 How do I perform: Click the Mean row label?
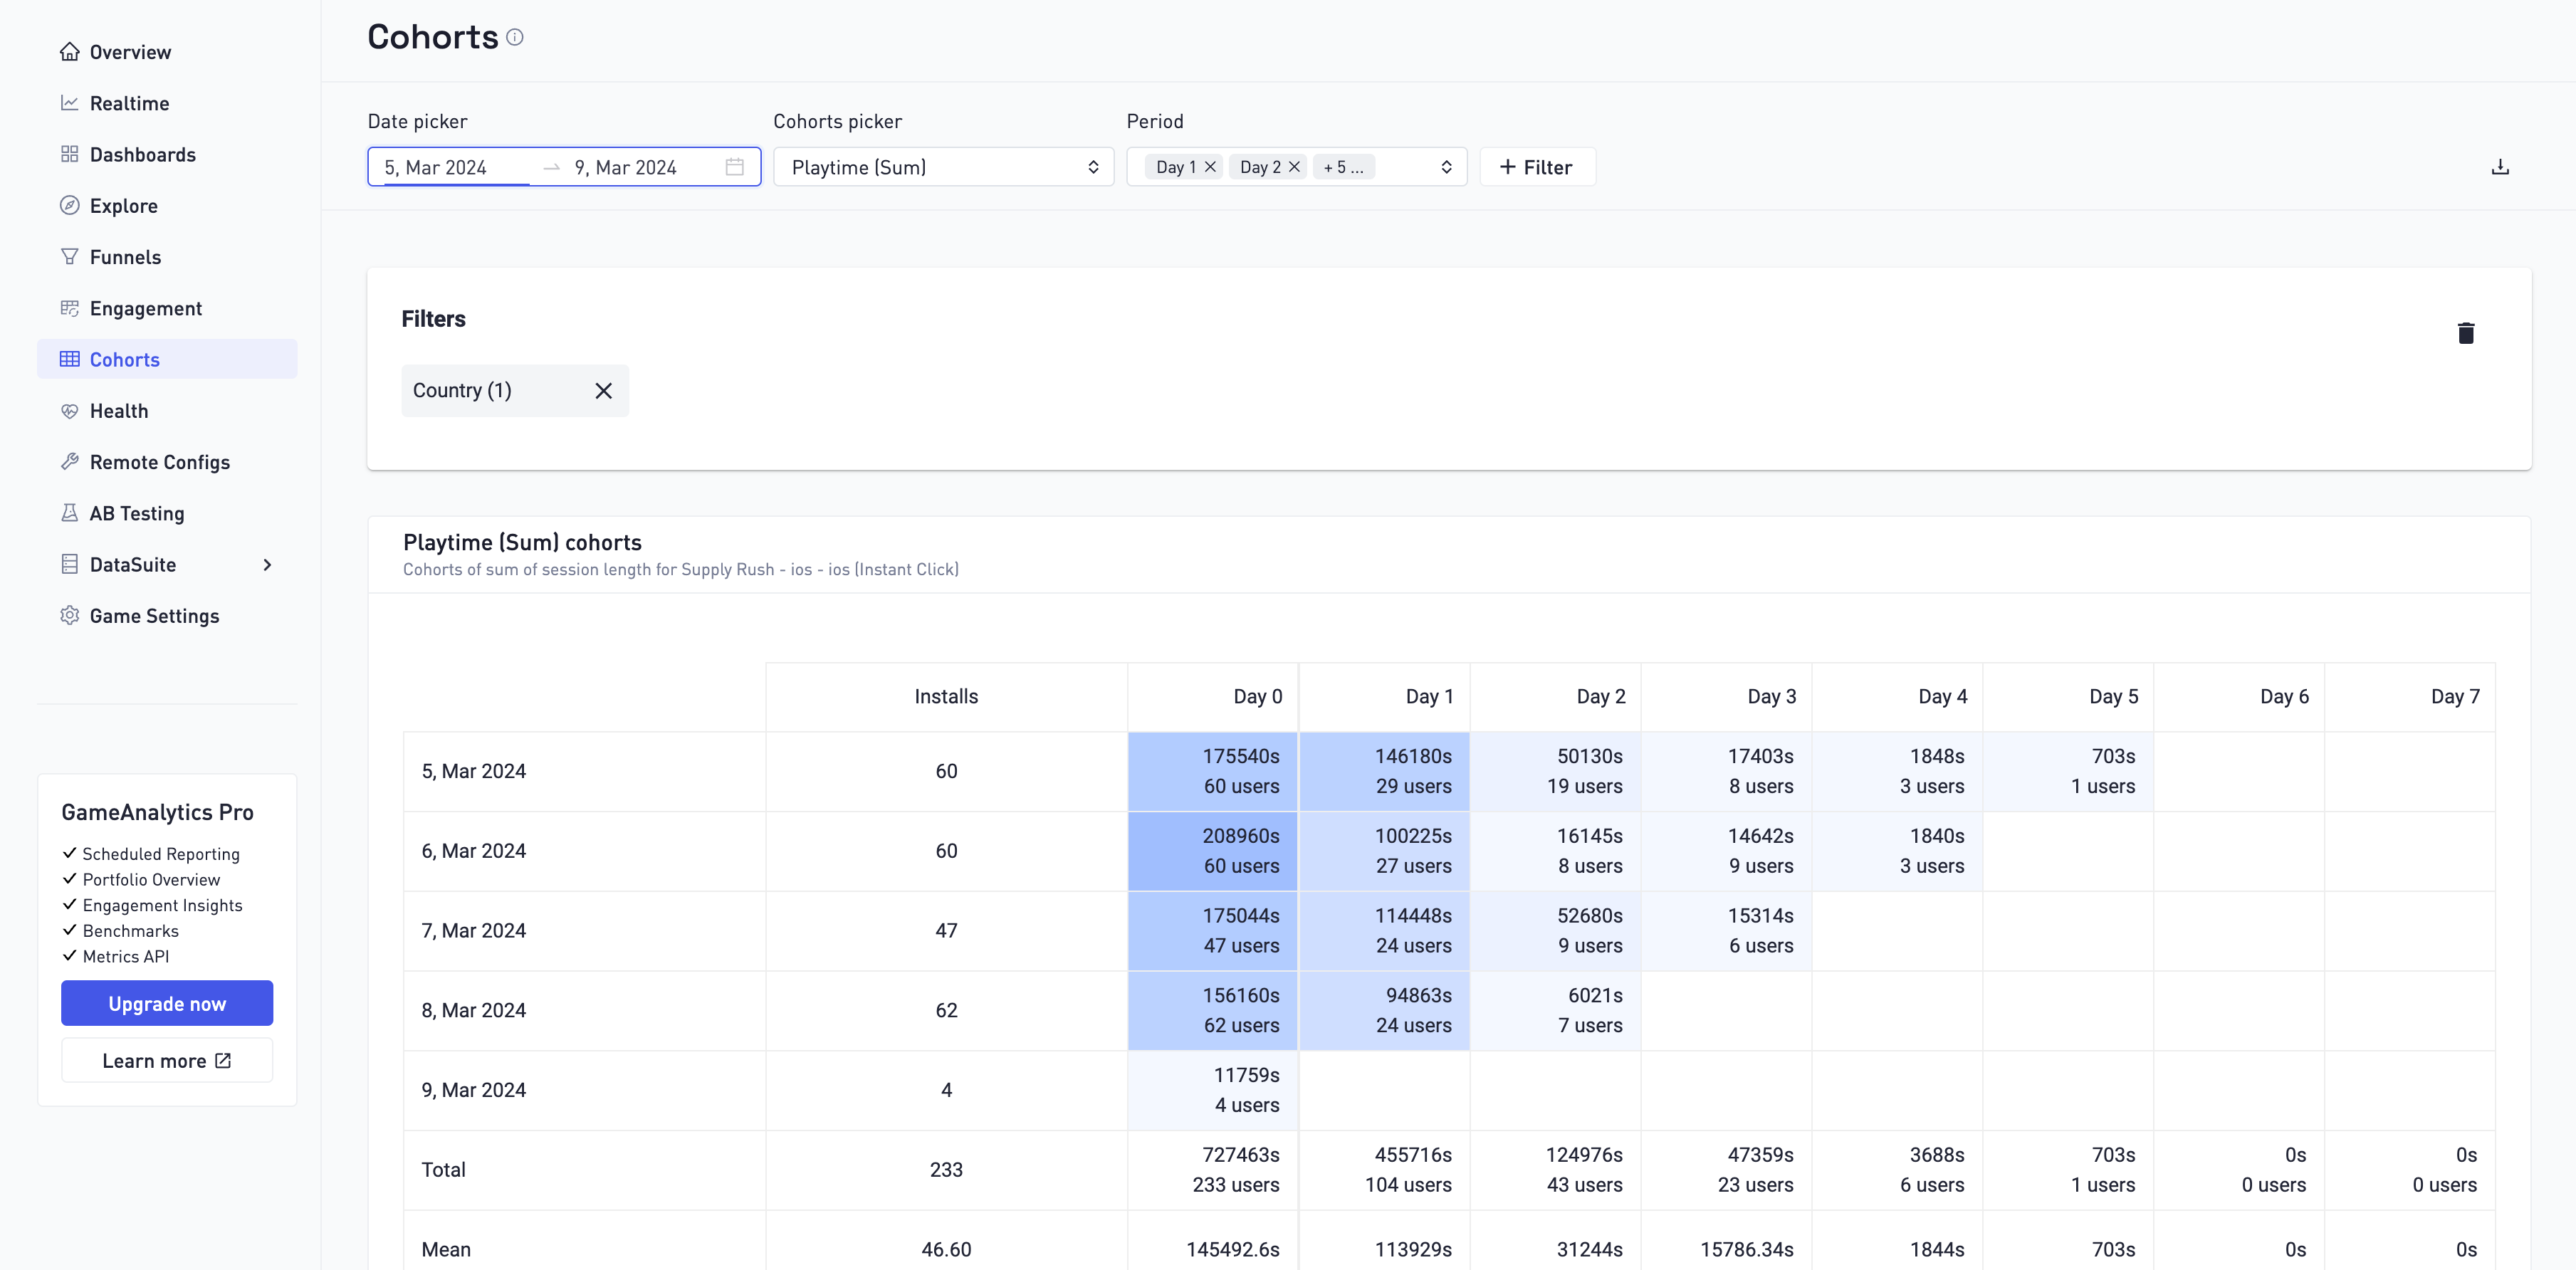pos(446,1249)
